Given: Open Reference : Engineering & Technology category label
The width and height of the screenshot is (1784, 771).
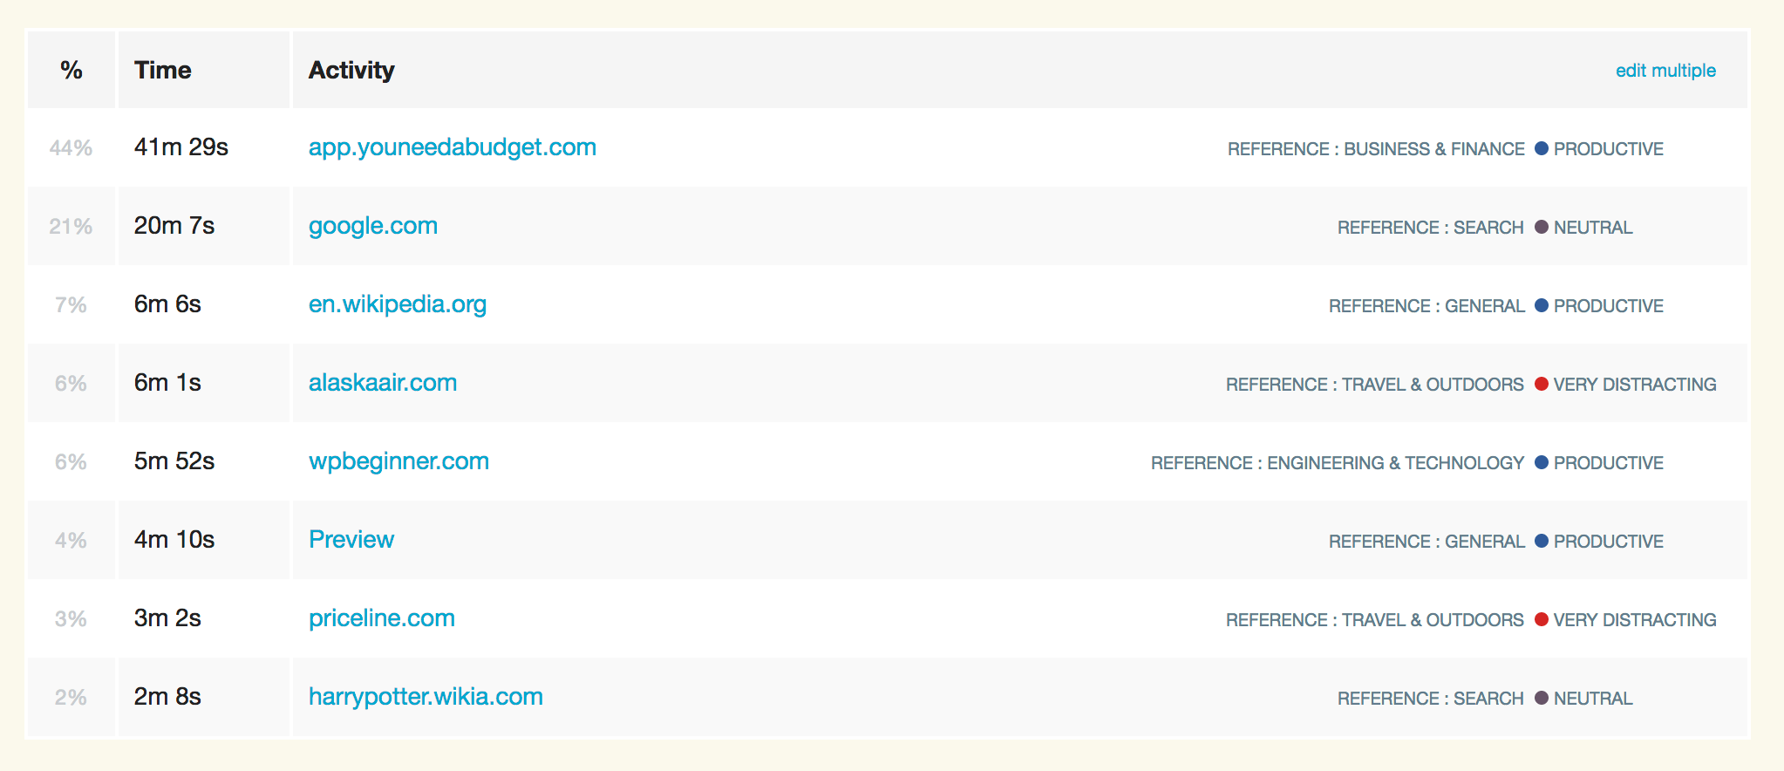Looking at the screenshot, I should pyautogui.click(x=1337, y=463).
